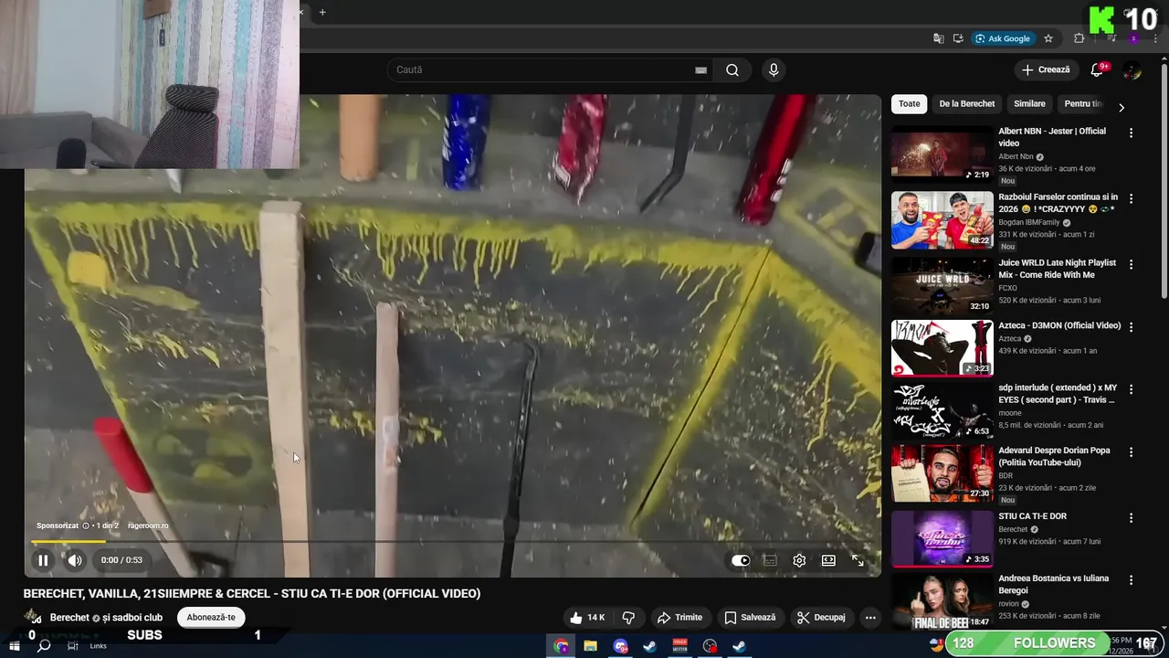Image resolution: width=1169 pixels, height=658 pixels.
Task: Mute the video with speaker icon
Action: (x=75, y=560)
